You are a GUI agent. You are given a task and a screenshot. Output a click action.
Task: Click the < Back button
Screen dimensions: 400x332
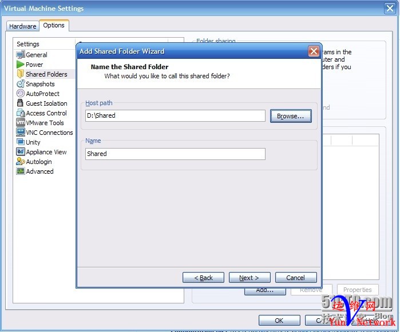pyautogui.click(x=203, y=278)
